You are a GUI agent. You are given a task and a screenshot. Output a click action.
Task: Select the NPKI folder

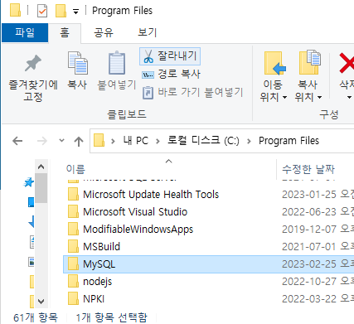coord(94,299)
